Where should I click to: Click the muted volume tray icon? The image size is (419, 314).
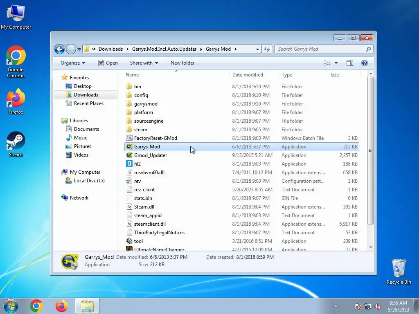[x=378, y=307]
